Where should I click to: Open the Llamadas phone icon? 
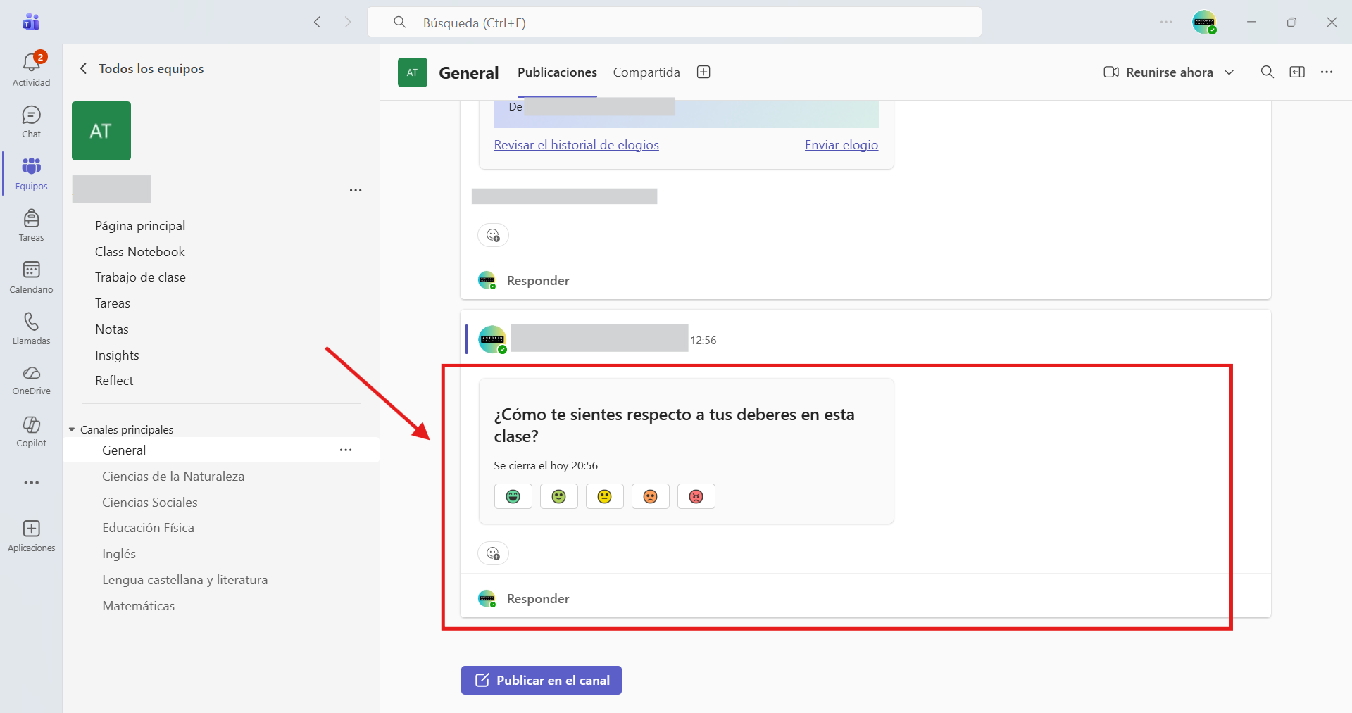point(31,329)
